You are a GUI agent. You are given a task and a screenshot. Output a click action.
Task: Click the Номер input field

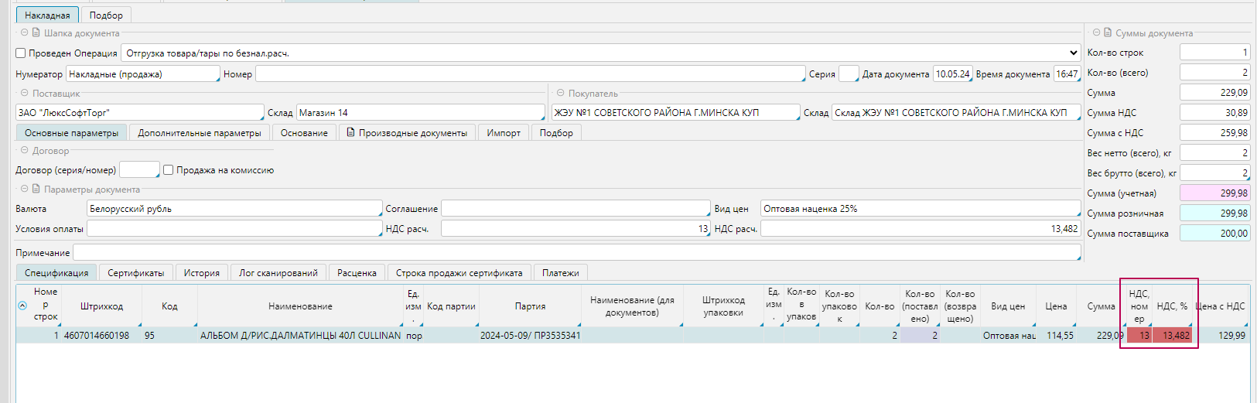tap(529, 74)
